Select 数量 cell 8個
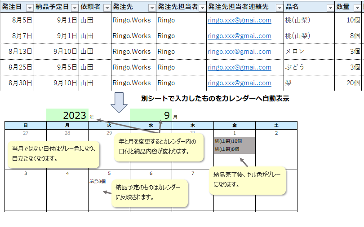This screenshot has width=364, height=227. click(x=348, y=36)
